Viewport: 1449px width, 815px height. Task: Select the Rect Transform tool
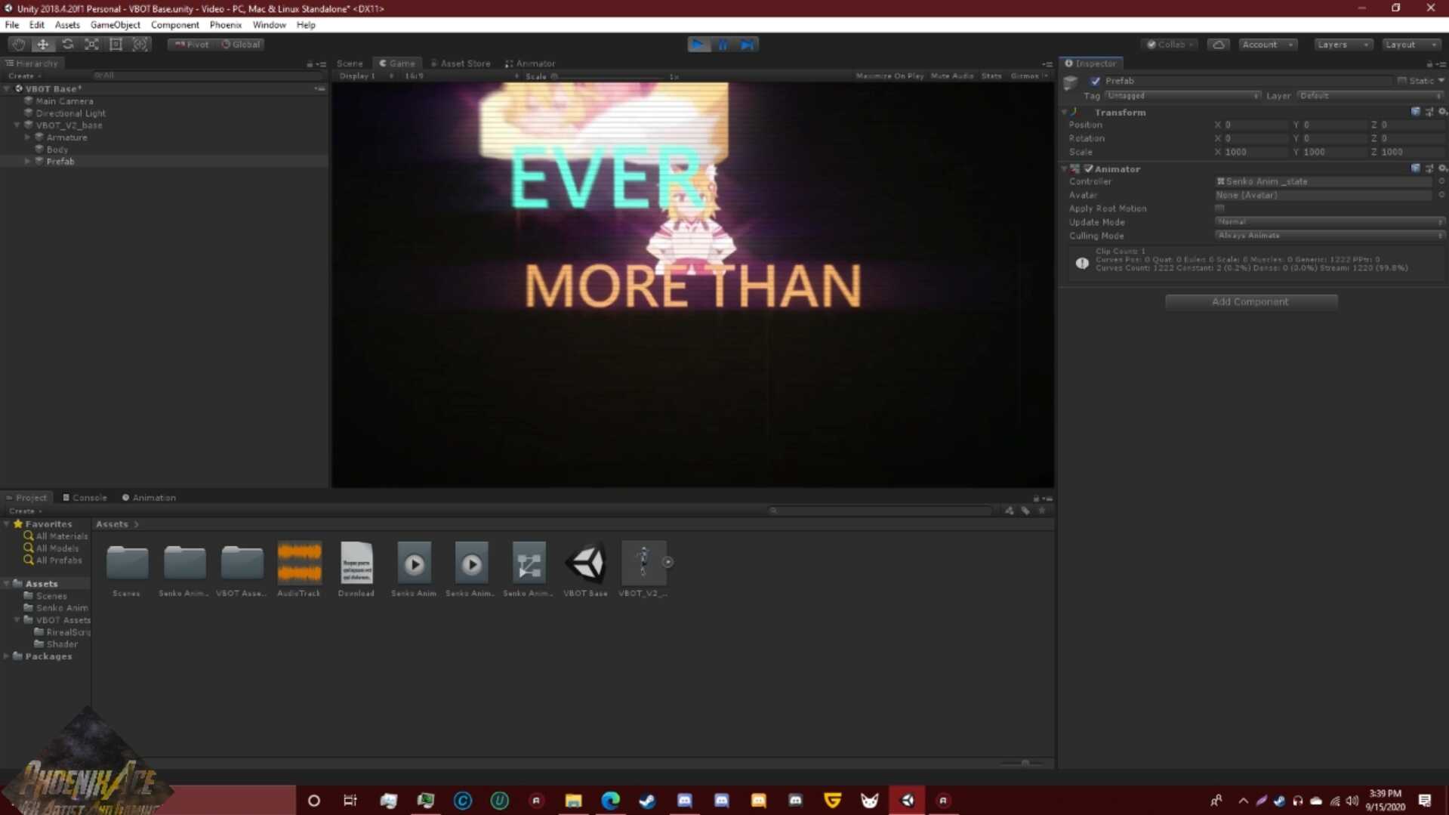click(116, 45)
